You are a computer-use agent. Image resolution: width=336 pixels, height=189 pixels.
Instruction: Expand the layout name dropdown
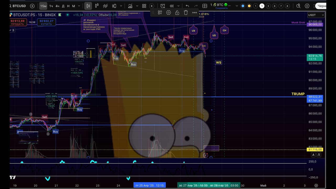point(237,6)
